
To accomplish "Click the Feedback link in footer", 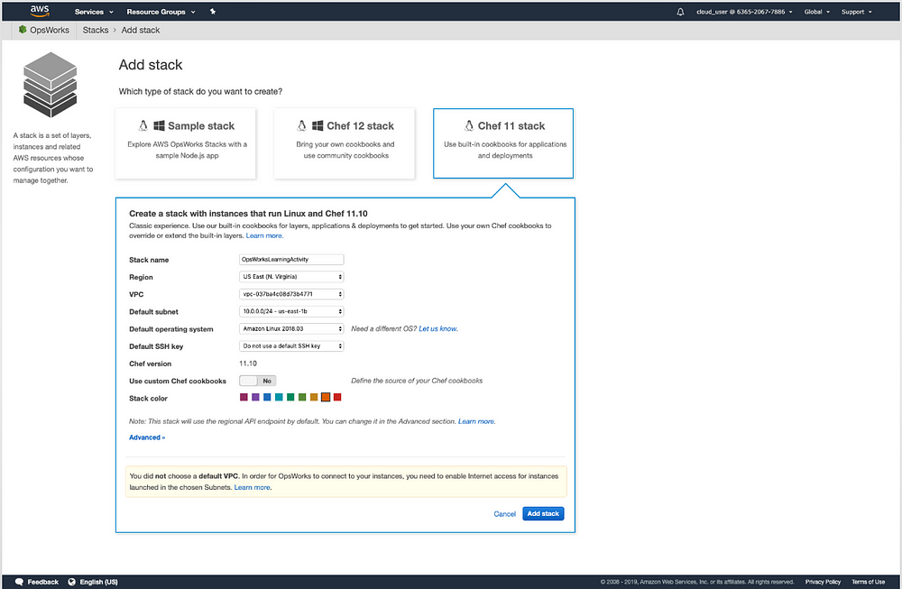I will pos(43,582).
